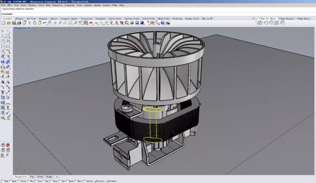Viewport: 316px width, 183px height.
Task: Open the Analyze menu
Action: coord(88,5)
